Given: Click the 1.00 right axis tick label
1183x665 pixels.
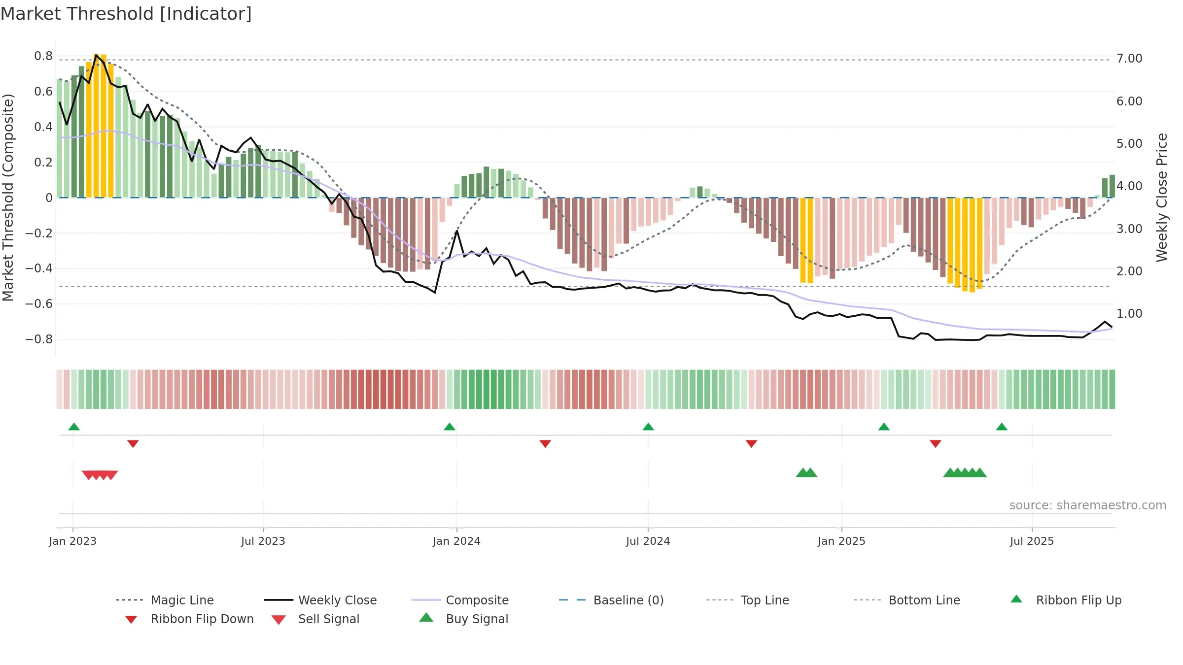Looking at the screenshot, I should coord(1129,314).
